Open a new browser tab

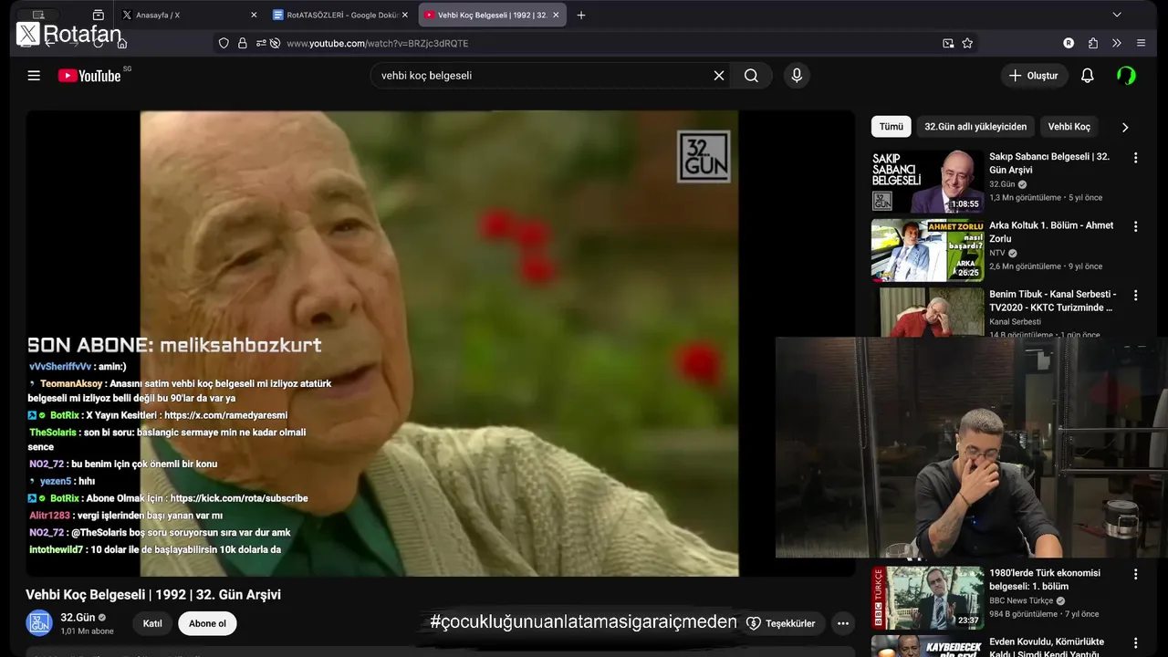click(581, 15)
